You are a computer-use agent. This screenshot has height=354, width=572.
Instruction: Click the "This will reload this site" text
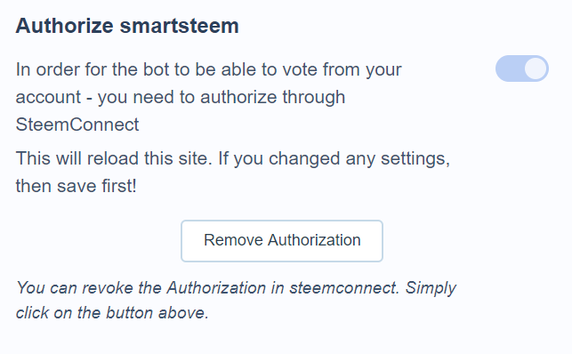[x=114, y=158]
